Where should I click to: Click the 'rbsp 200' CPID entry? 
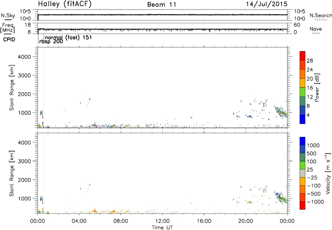(51, 42)
